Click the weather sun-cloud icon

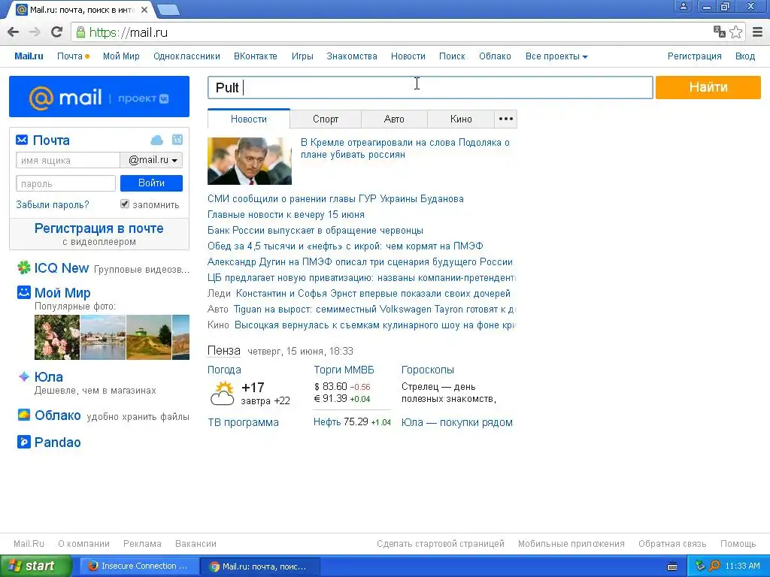click(223, 393)
